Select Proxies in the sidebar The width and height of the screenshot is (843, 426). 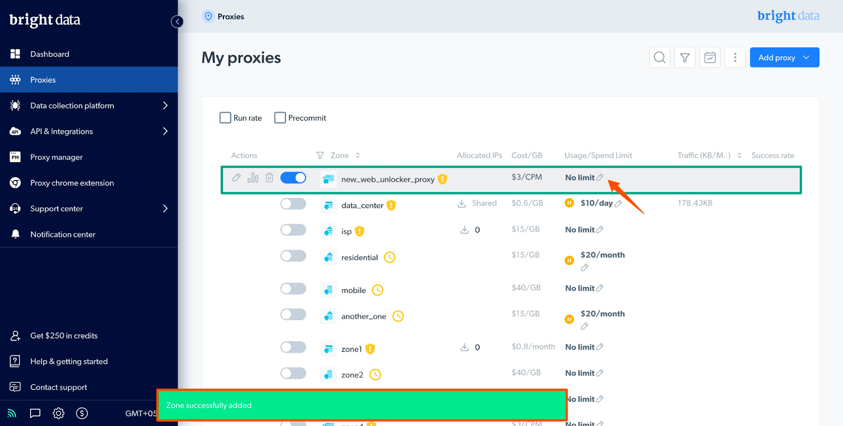(x=89, y=80)
